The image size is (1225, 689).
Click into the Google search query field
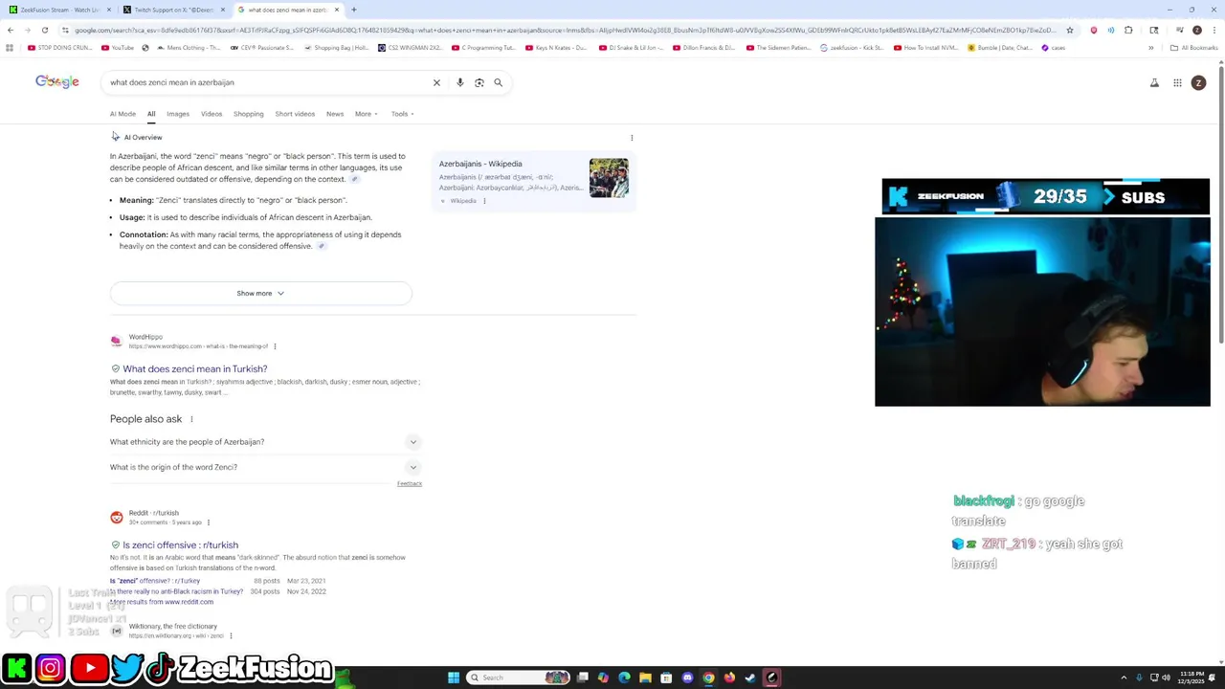[x=268, y=82]
